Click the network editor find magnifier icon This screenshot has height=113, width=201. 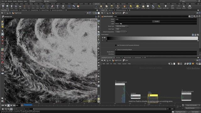197,64
